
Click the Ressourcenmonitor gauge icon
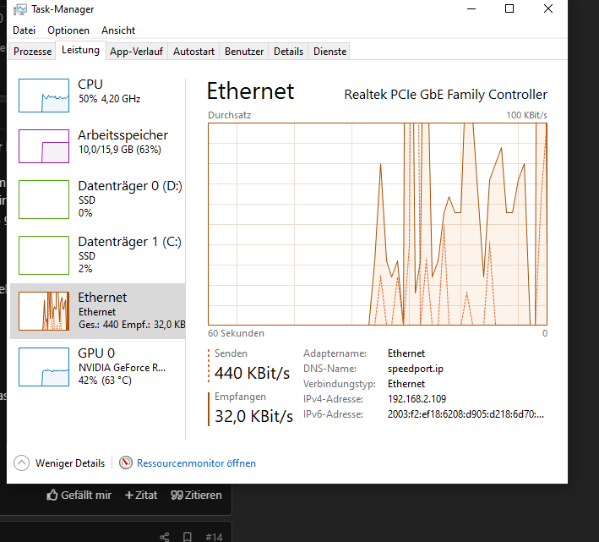point(126,463)
